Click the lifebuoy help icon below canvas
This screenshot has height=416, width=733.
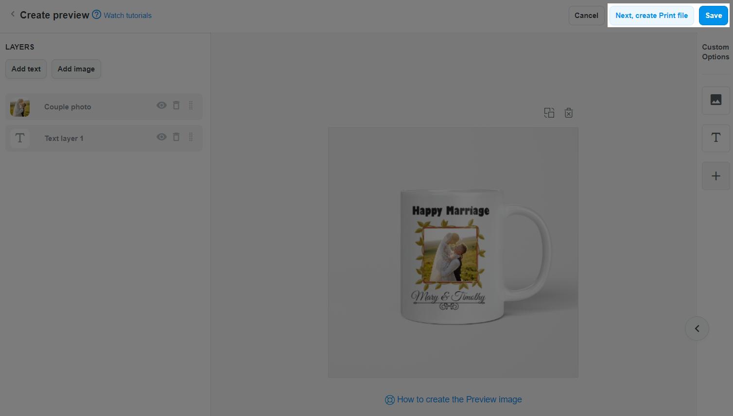pos(389,400)
